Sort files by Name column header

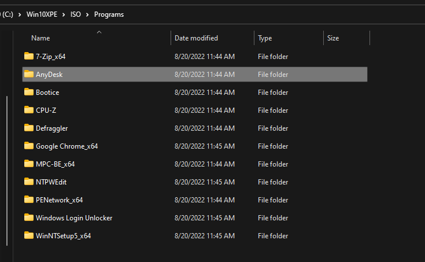pos(40,38)
